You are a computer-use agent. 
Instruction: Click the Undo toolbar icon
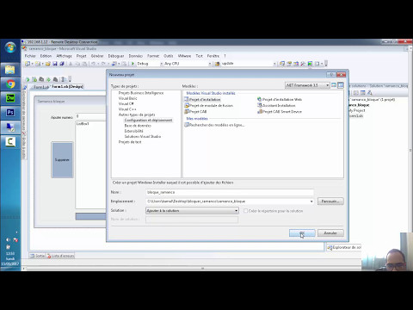point(93,64)
